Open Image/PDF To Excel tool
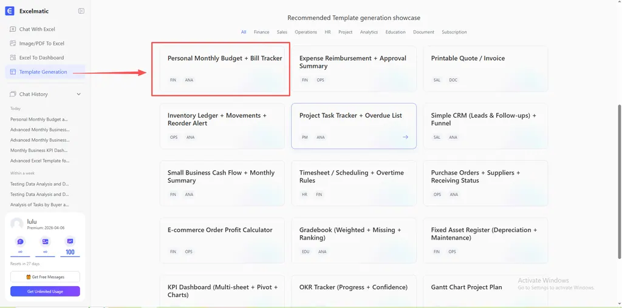This screenshot has height=308, width=622. [x=41, y=44]
